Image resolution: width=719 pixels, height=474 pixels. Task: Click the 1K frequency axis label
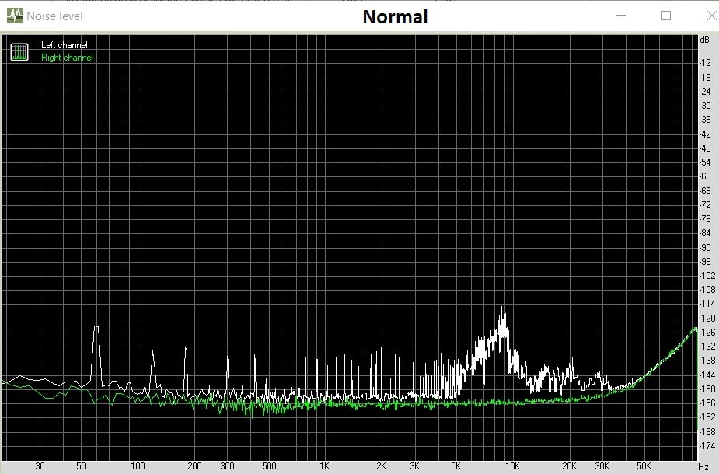(325, 466)
